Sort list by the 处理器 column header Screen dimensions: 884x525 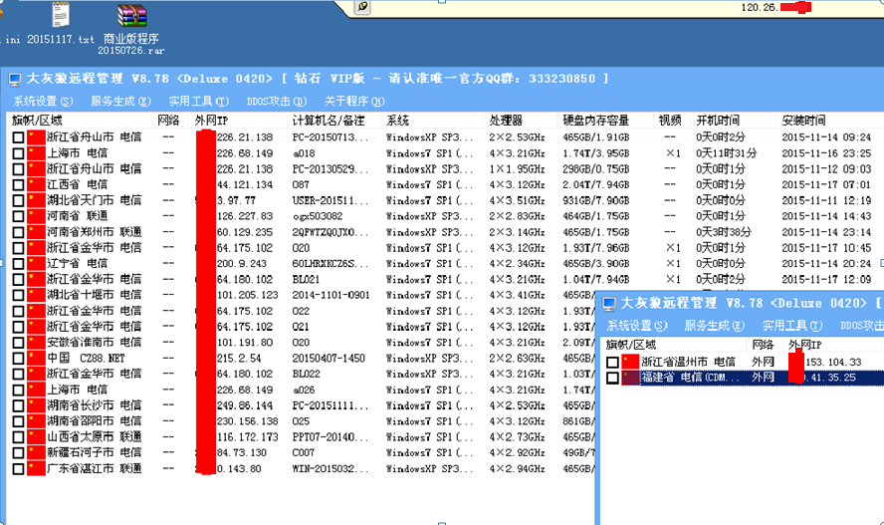[x=508, y=120]
